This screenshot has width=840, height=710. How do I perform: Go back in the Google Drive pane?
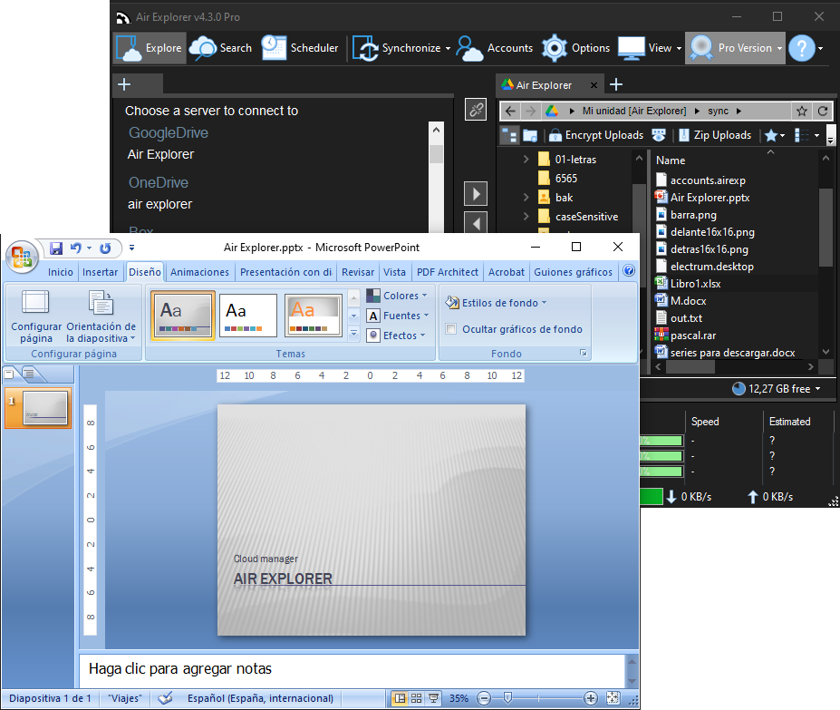[x=510, y=111]
